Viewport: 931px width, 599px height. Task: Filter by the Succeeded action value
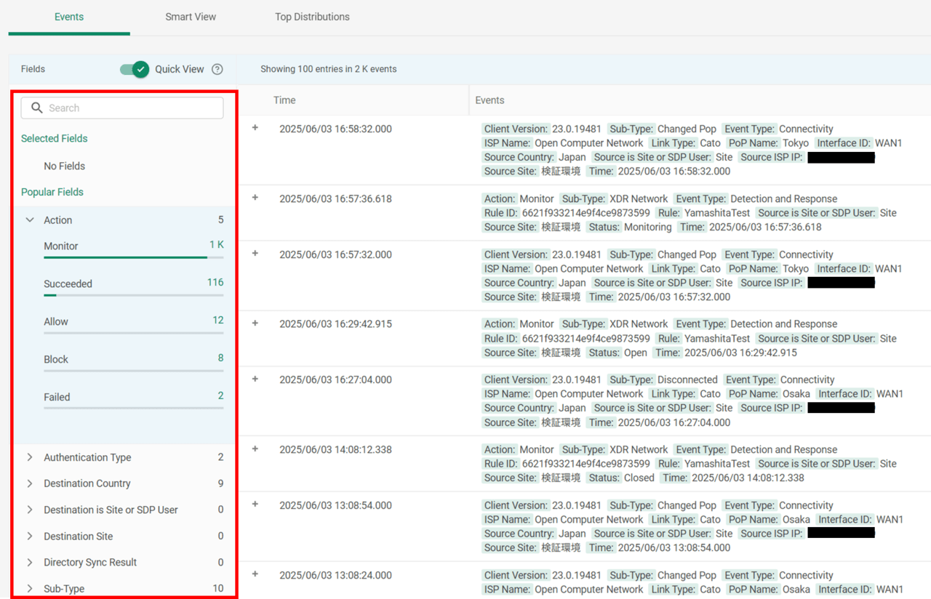click(68, 284)
